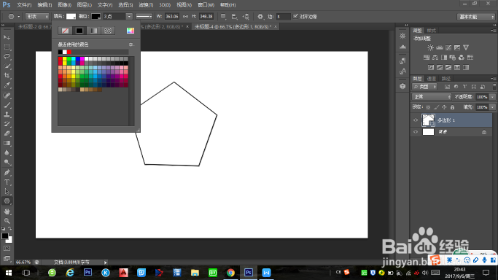Toggle layer filtering switch

494,87
